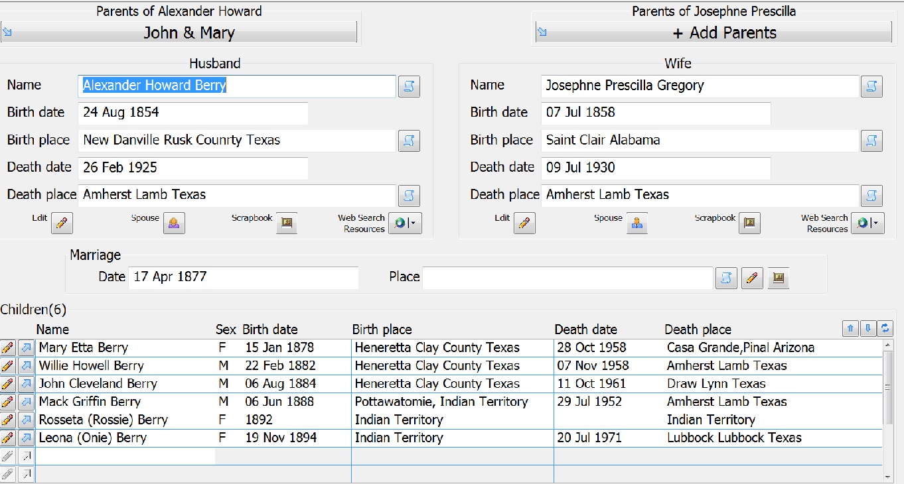This screenshot has height=484, width=904.
Task: Click the marriage edit pencil icon
Action: point(751,278)
